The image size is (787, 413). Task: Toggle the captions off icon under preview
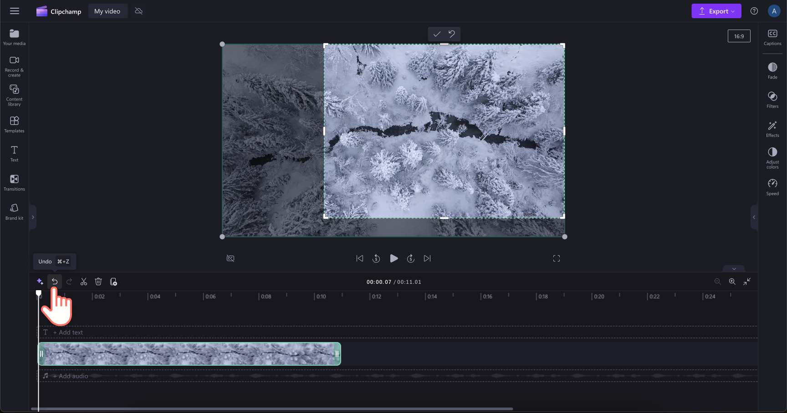230,258
